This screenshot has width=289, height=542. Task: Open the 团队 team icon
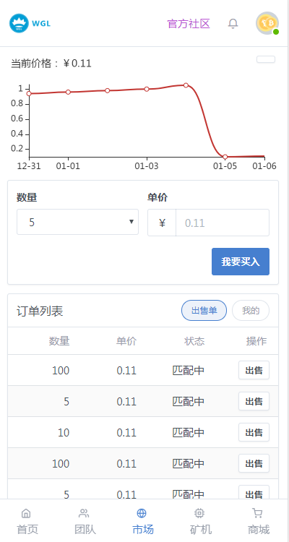84,513
